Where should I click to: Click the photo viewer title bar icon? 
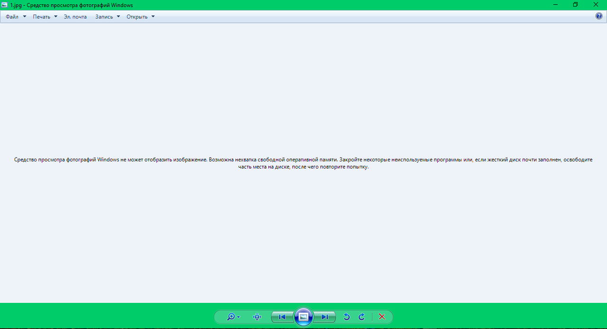point(5,5)
